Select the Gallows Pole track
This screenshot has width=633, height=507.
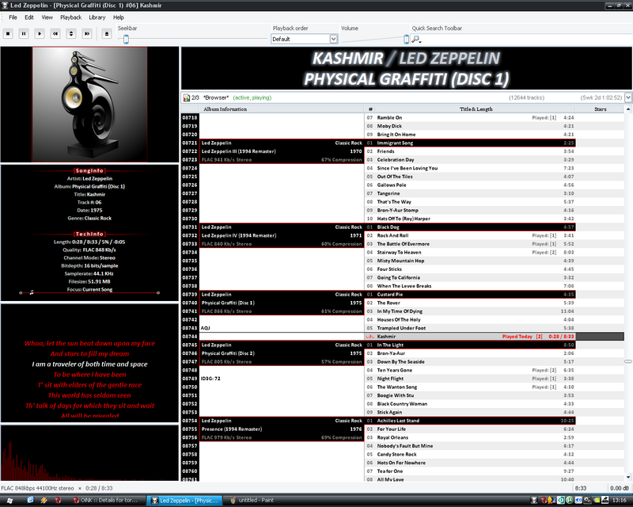point(470,185)
